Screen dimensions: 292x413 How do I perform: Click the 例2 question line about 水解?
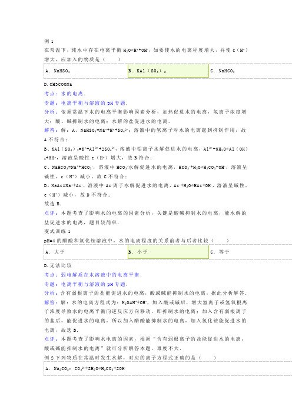pos(130,358)
